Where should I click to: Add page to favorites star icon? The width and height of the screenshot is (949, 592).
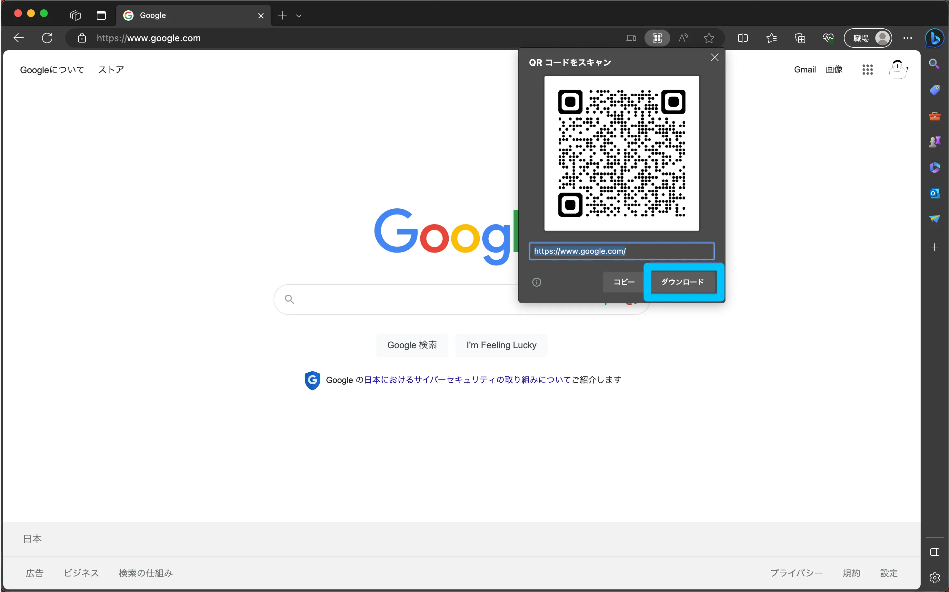[x=709, y=38]
